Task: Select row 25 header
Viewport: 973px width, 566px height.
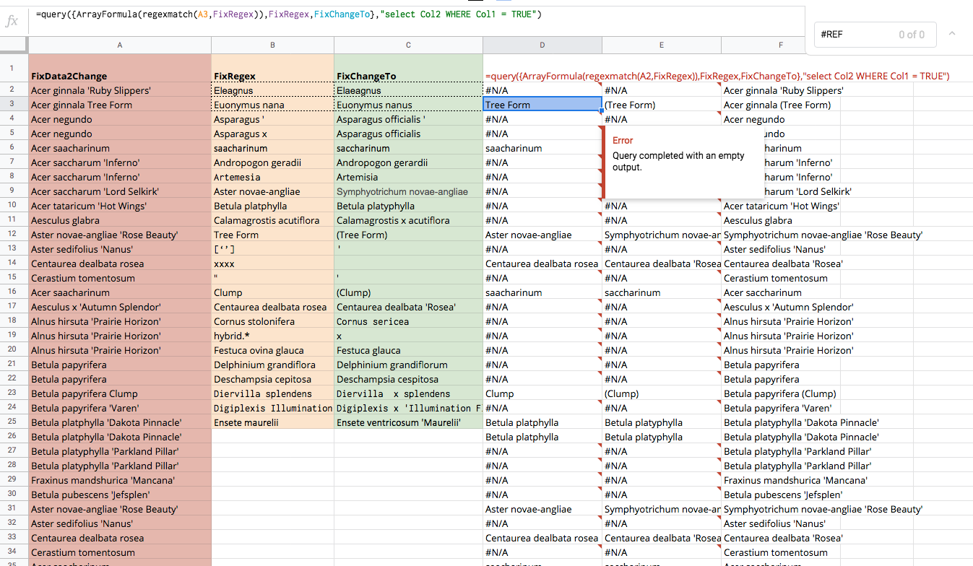Action: (14, 422)
